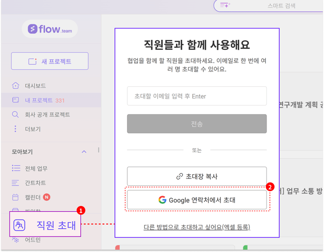Click the sidebar vertical scrollbar handle
Screen dimensions: 324x252
(x=98, y=150)
